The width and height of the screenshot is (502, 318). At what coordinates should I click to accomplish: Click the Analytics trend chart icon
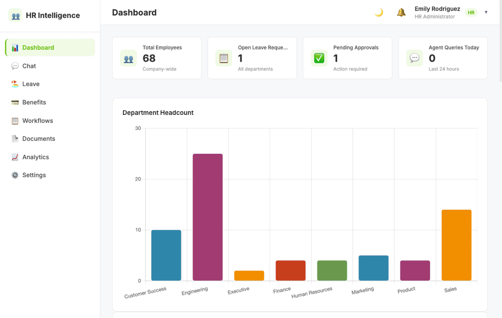(15, 157)
